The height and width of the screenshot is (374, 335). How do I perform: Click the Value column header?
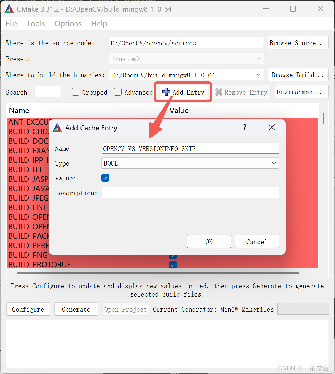pos(243,110)
